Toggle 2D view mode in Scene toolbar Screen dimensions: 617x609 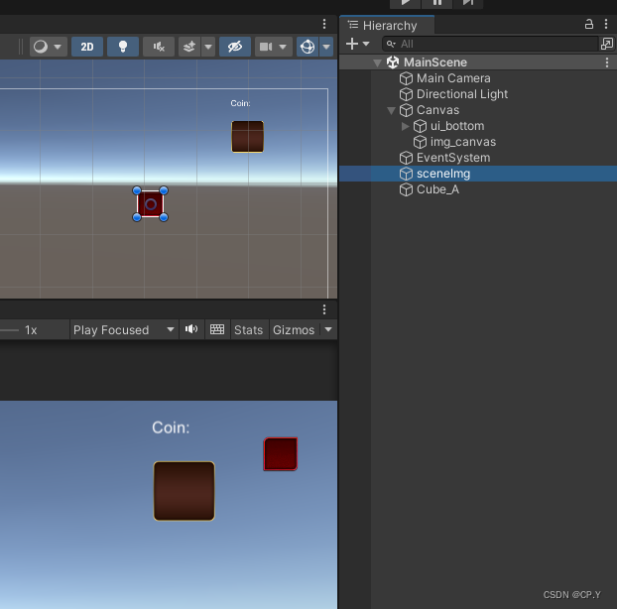click(x=87, y=47)
